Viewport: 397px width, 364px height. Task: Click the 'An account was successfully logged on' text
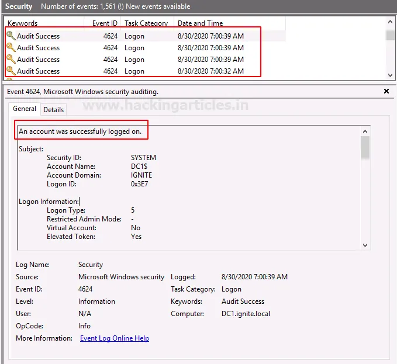pos(80,131)
